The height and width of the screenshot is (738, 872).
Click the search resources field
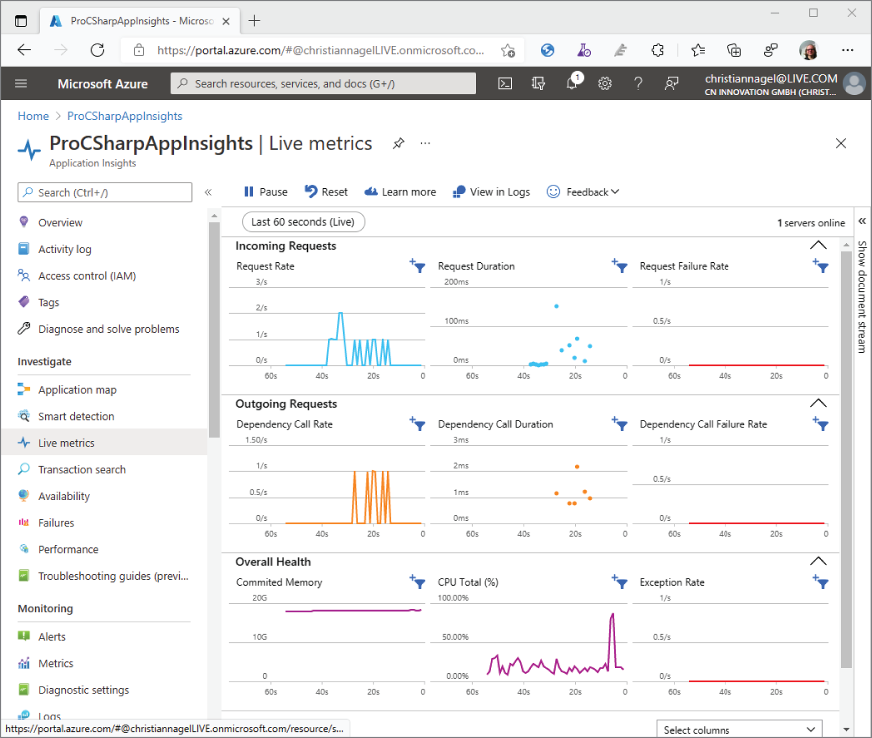(323, 83)
